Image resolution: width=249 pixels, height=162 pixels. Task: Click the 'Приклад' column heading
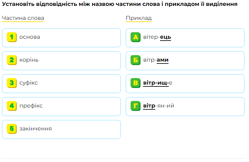pos(139,18)
